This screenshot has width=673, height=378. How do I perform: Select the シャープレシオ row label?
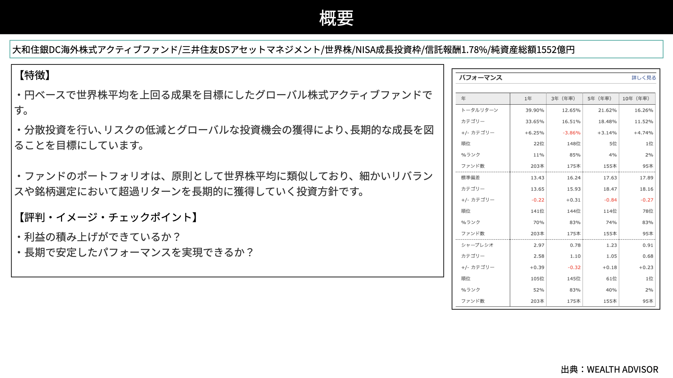[477, 245]
